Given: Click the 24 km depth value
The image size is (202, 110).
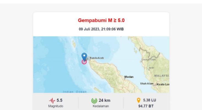Looking at the screenshot, I should point(104,100).
